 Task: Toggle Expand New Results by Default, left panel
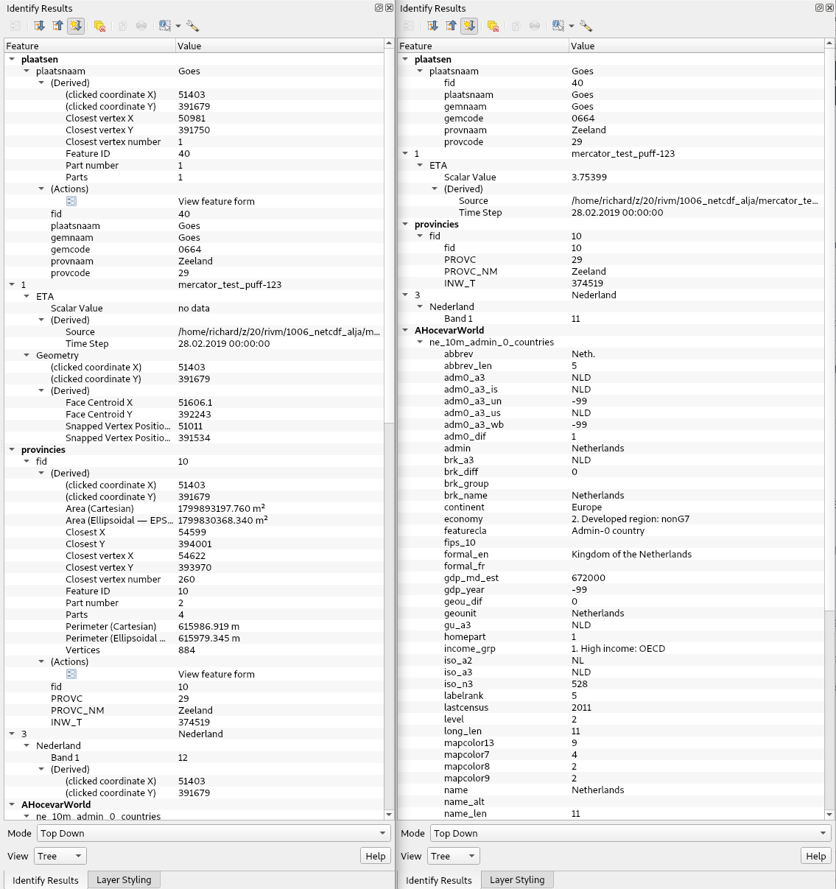click(x=76, y=26)
